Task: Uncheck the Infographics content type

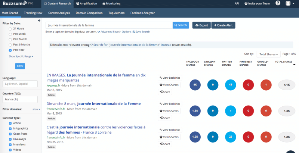Action: click(10, 129)
